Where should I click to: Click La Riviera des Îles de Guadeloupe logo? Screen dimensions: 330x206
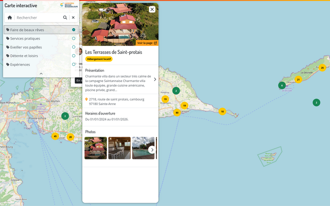pyautogui.click(x=68, y=5)
